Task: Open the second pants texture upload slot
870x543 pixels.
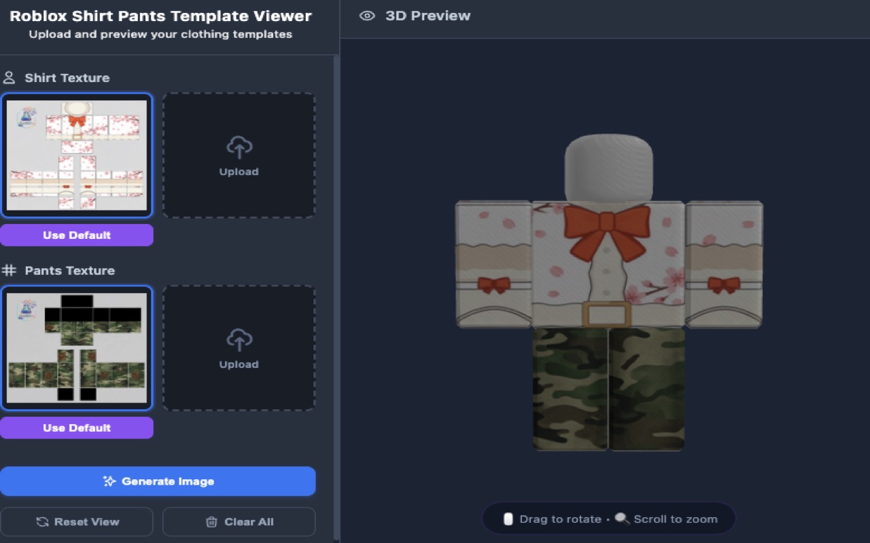Action: [239, 348]
